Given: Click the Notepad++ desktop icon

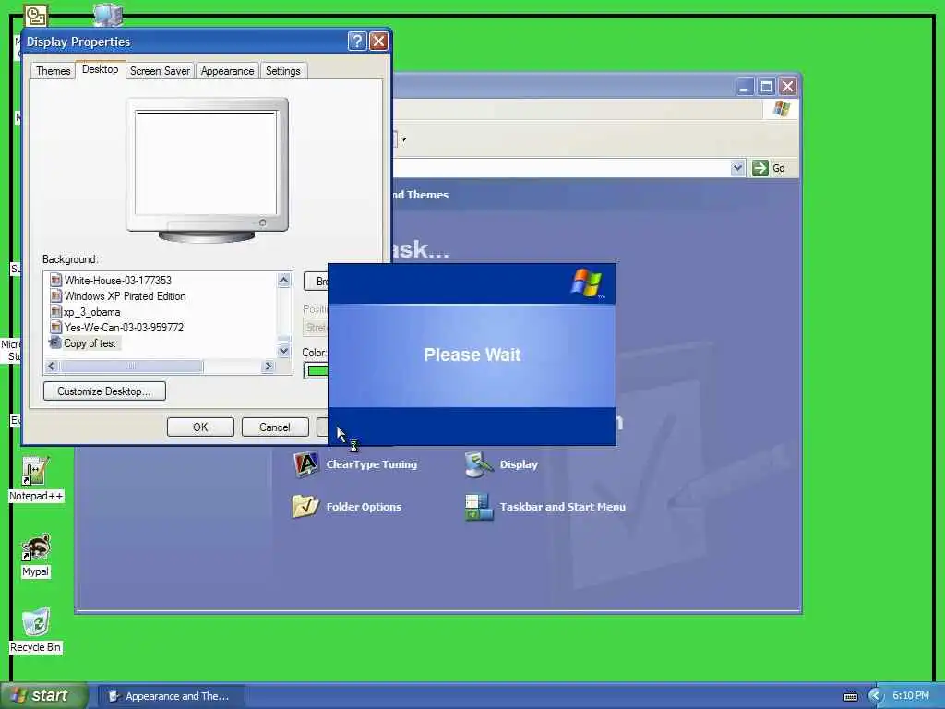Looking at the screenshot, I should (x=35, y=479).
